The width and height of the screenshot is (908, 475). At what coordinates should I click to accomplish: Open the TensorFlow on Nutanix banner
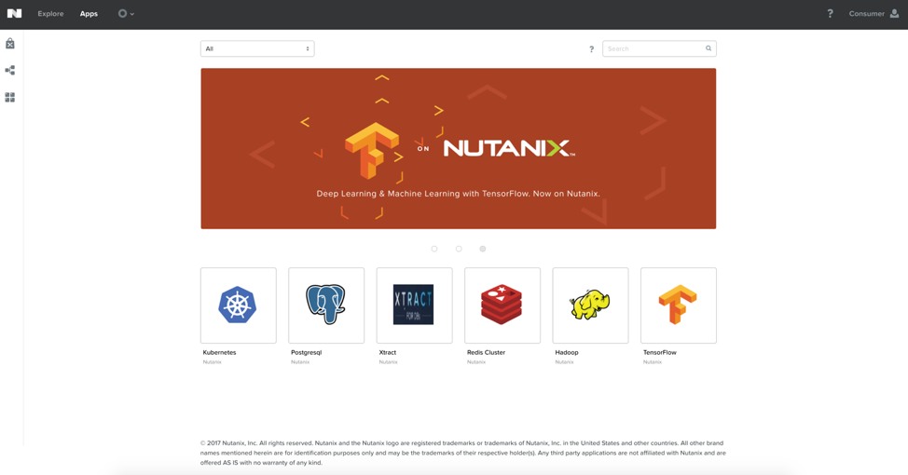pyautogui.click(x=458, y=149)
